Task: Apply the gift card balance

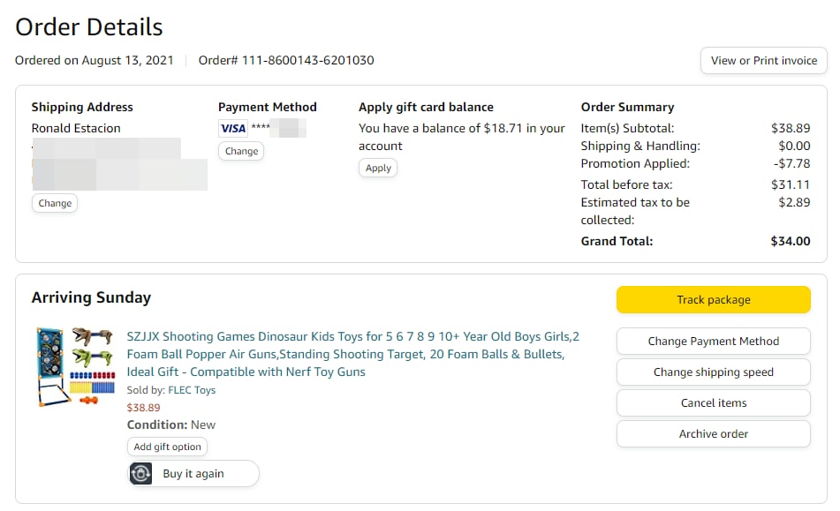Action: click(378, 168)
